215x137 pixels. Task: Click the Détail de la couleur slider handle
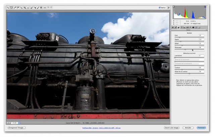click(x=190, y=74)
